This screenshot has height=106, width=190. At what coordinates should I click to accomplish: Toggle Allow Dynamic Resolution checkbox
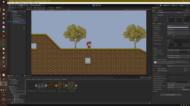click(x=168, y=59)
